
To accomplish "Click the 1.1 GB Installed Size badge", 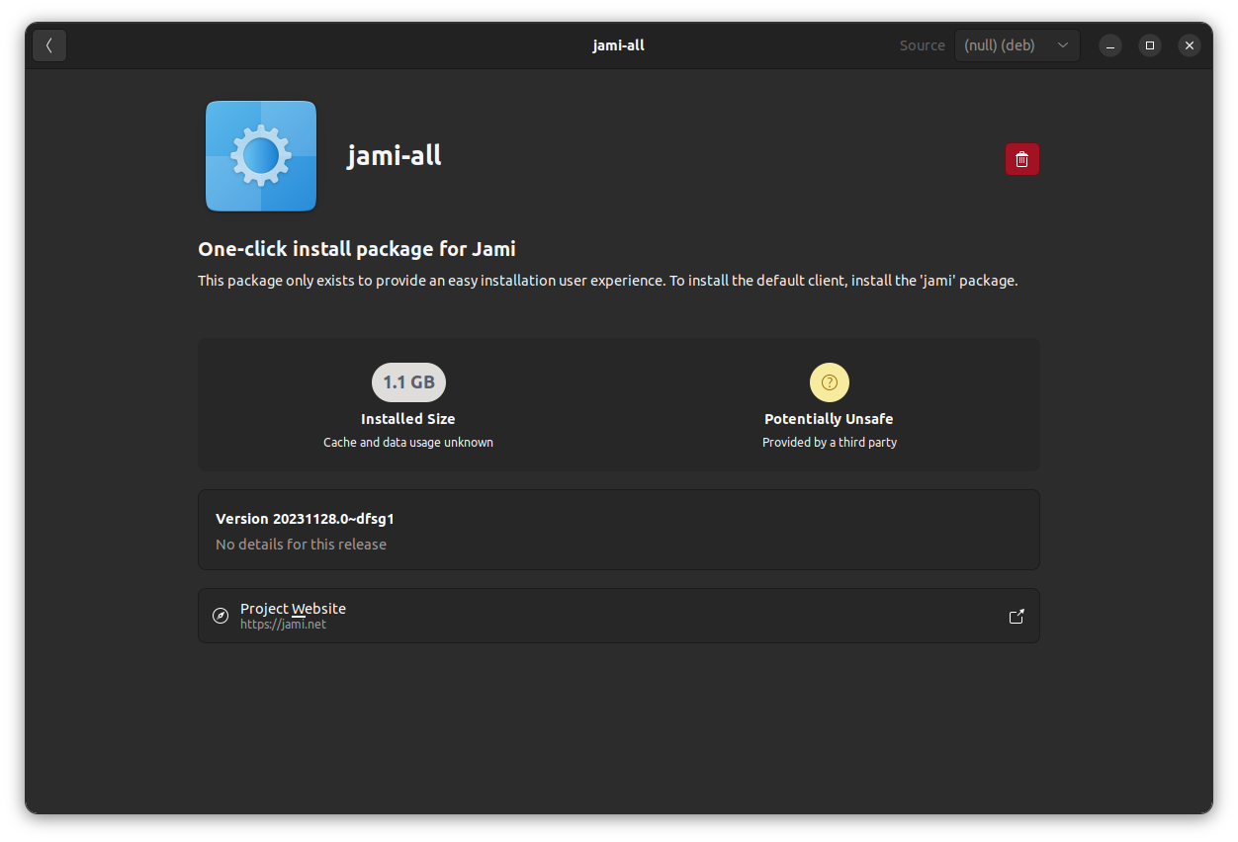I will pyautogui.click(x=408, y=381).
